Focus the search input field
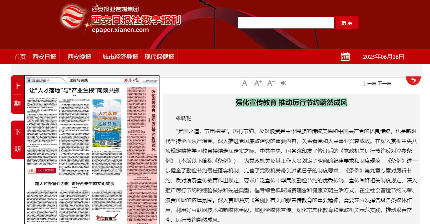This screenshot has width=430, height=224. click(286, 23)
